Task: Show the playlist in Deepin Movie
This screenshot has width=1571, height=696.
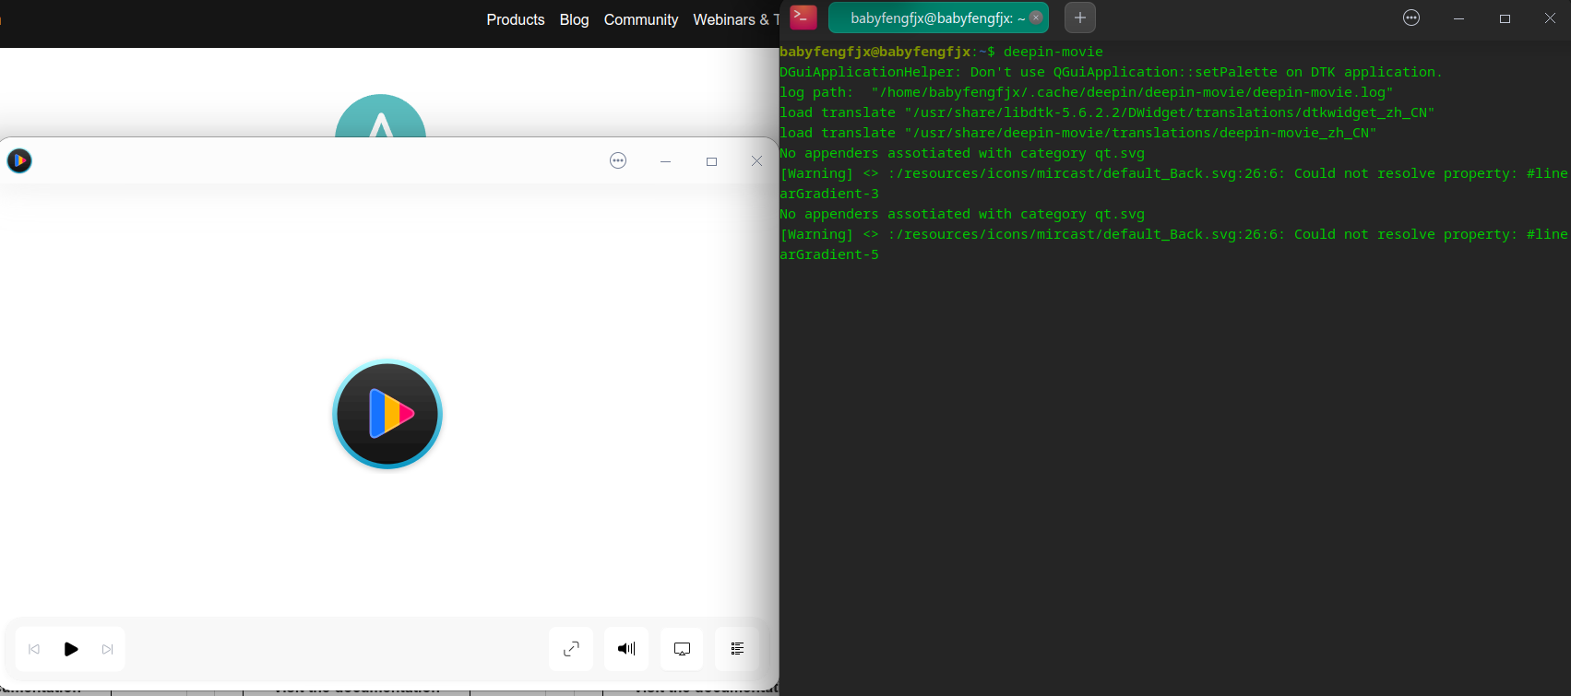Action: point(737,649)
